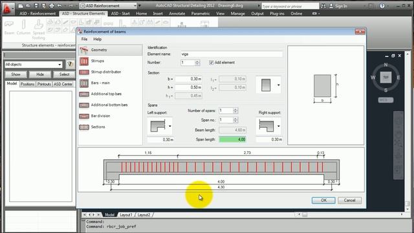Select the Bars - main icon
The image size is (414, 233).
(84, 83)
